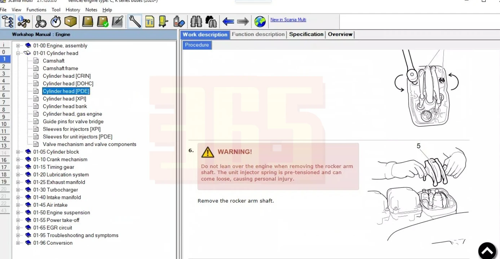Click document icon beside Cylinder head [DOHC]
Viewport: 500px width, 259px height.
[36, 83]
